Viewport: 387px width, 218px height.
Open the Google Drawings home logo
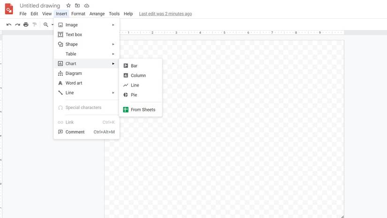pyautogui.click(x=9, y=9)
